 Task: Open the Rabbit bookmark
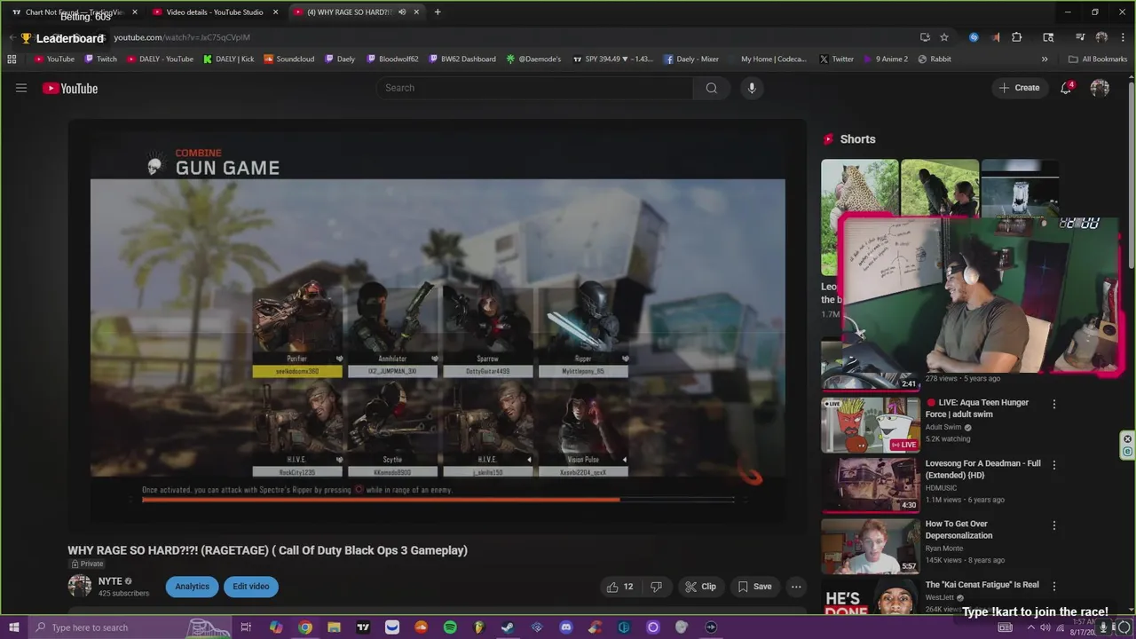click(935, 59)
